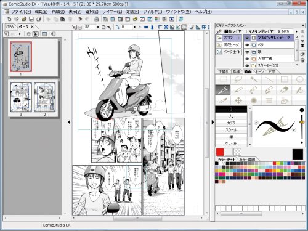Open the フィルタ menu

coord(153,12)
